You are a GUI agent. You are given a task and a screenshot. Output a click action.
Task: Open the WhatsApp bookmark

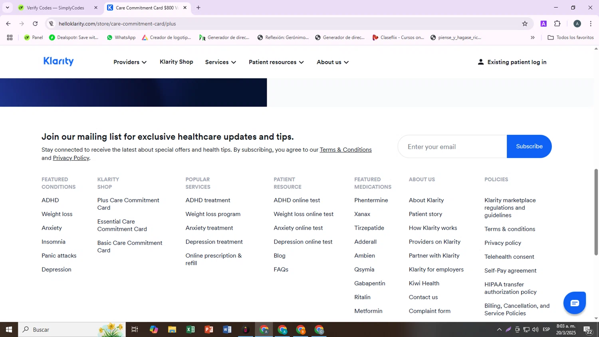click(x=121, y=38)
